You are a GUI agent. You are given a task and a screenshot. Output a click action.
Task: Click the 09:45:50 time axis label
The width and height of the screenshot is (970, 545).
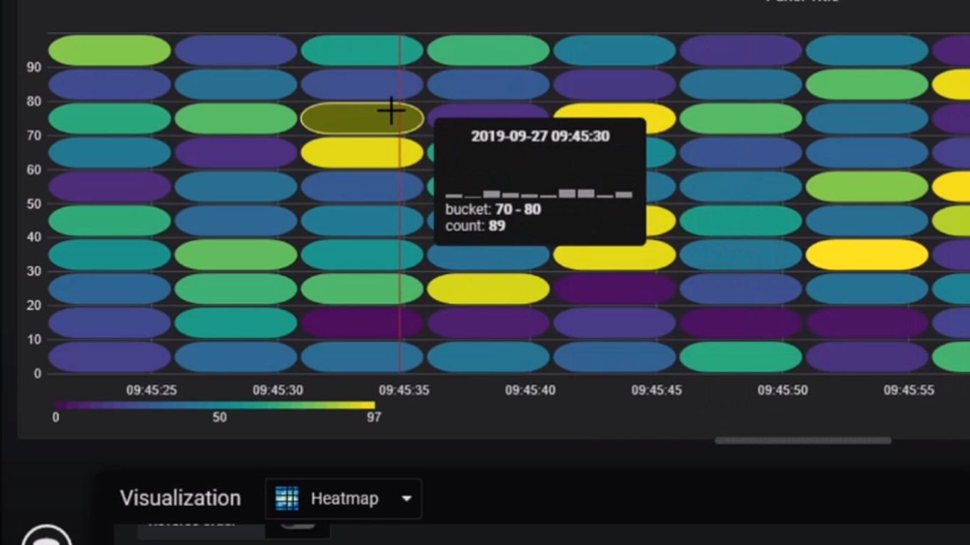pos(783,390)
